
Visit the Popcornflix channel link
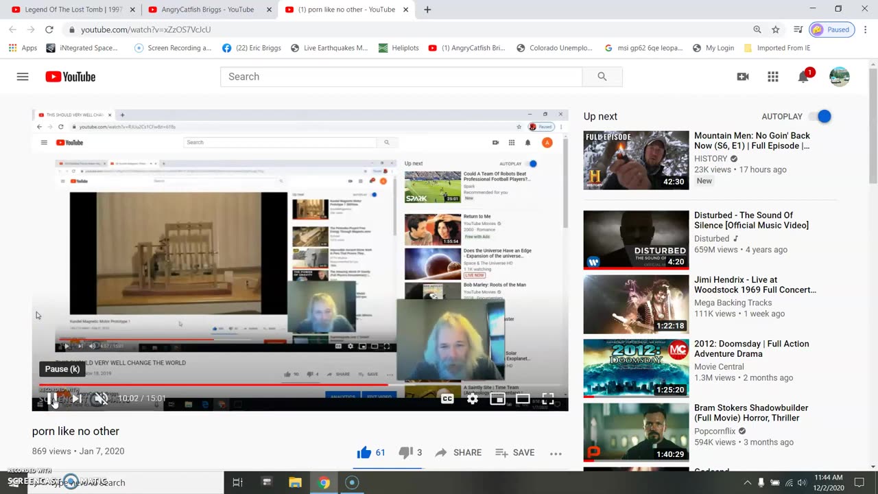point(715,431)
